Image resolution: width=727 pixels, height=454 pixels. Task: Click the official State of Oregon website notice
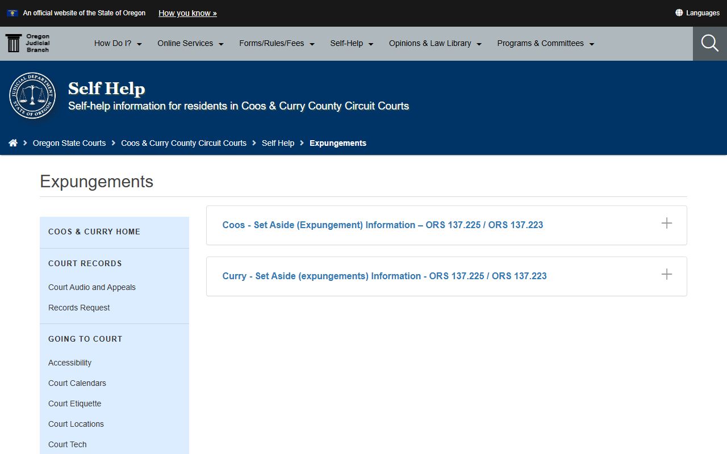[84, 13]
